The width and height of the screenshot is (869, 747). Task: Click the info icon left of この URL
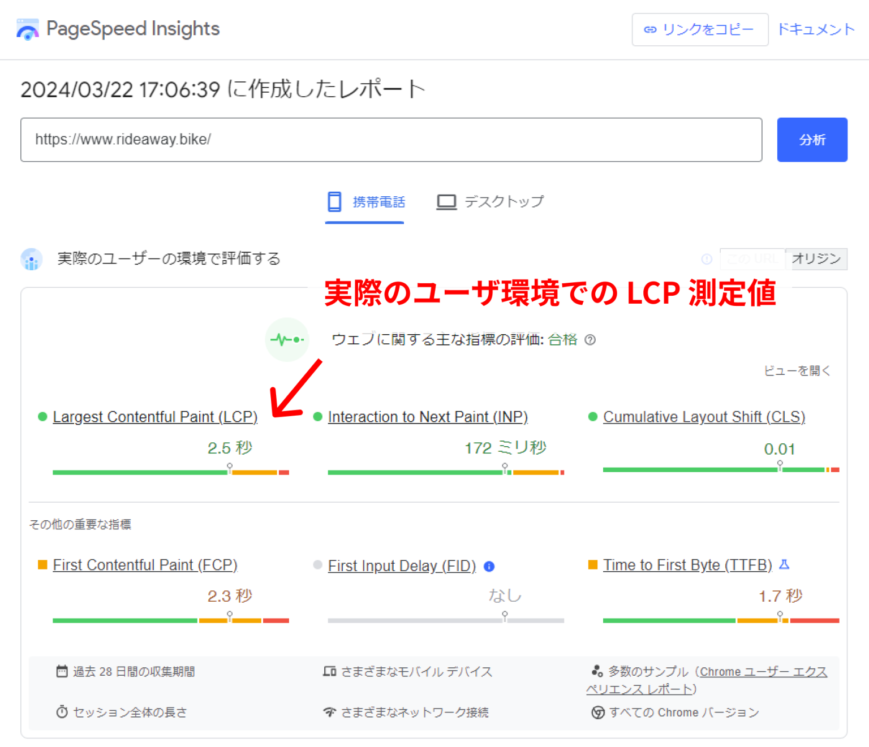tap(707, 259)
